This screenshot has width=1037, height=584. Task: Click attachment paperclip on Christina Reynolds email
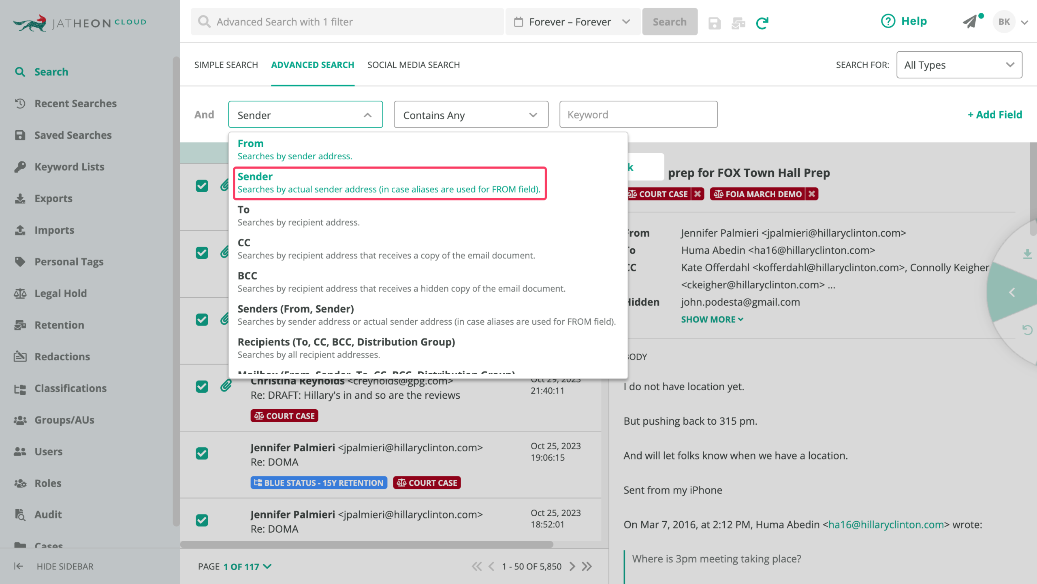click(x=226, y=386)
